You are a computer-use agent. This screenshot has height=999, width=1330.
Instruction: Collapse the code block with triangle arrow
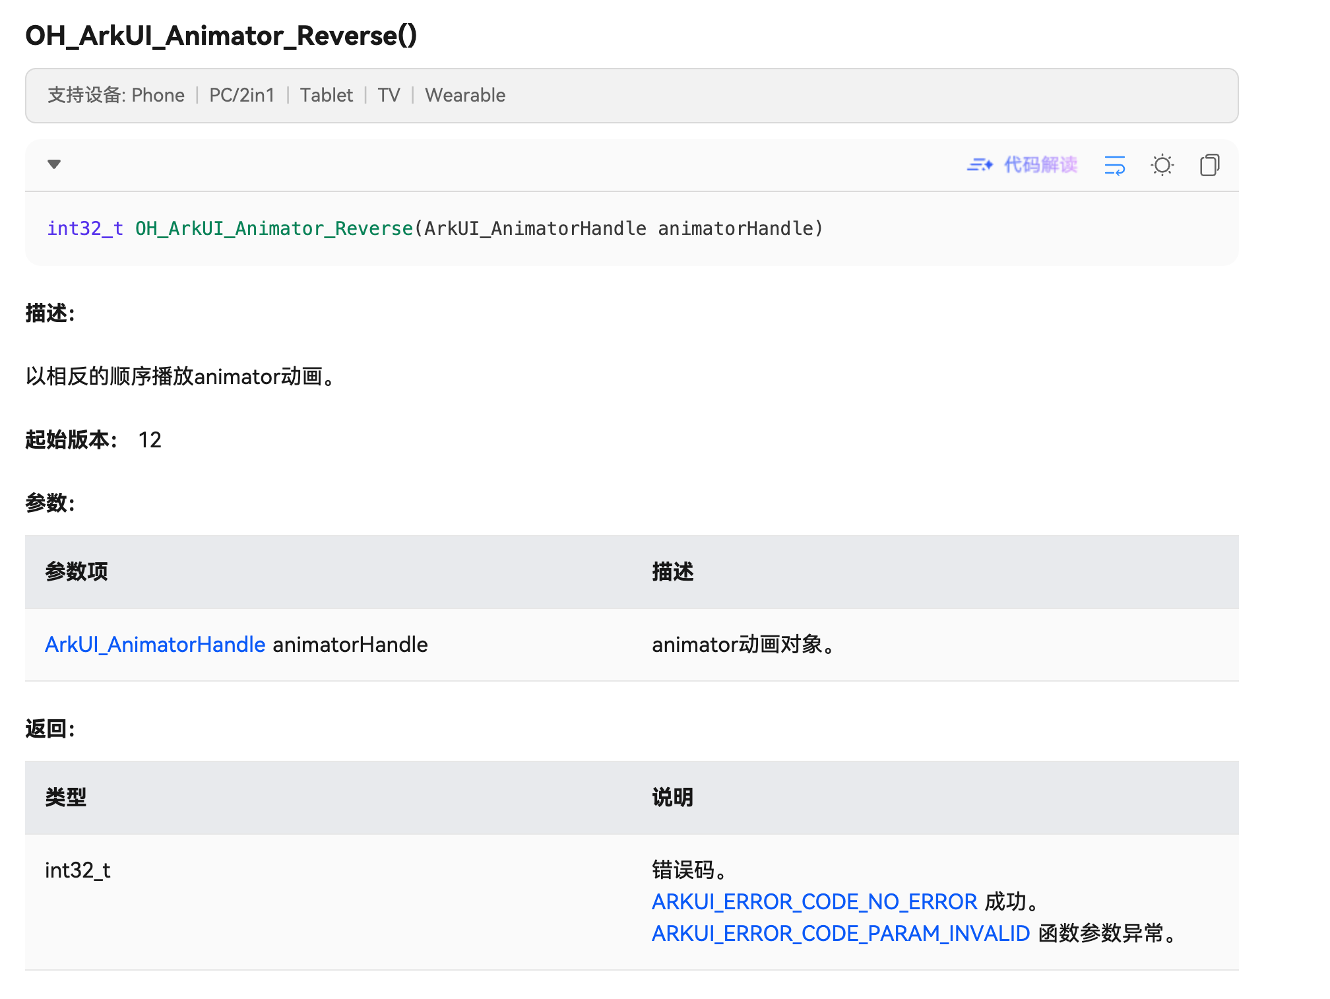point(54,164)
